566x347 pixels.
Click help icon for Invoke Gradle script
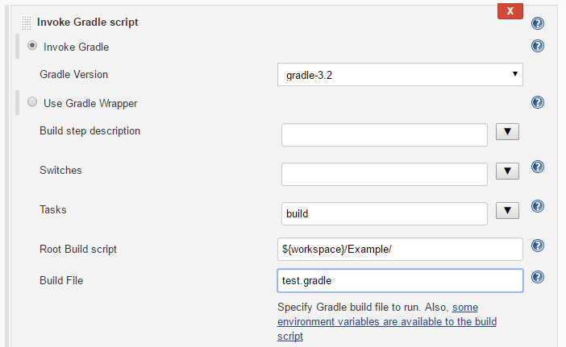click(x=538, y=23)
